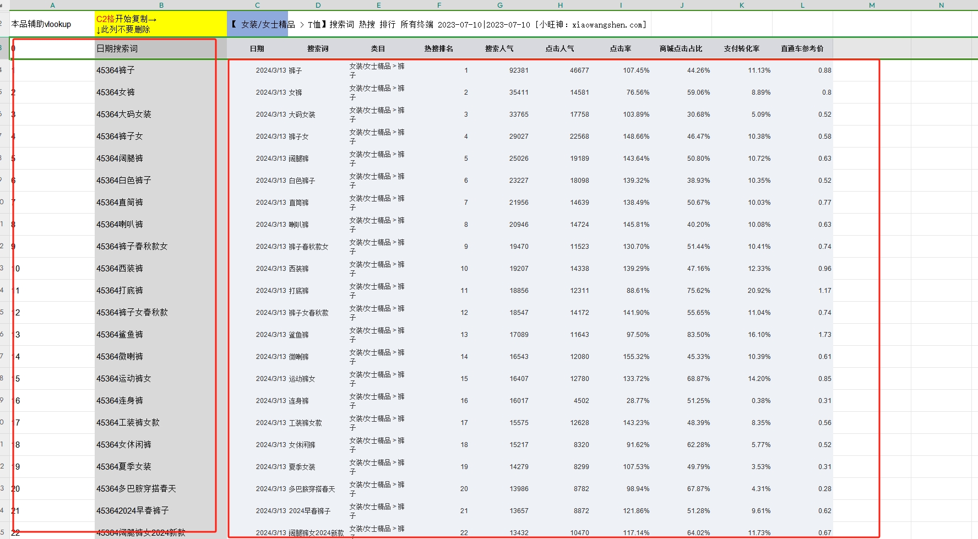978x539 pixels.
Task: Click column header G
Action: [x=499, y=5]
